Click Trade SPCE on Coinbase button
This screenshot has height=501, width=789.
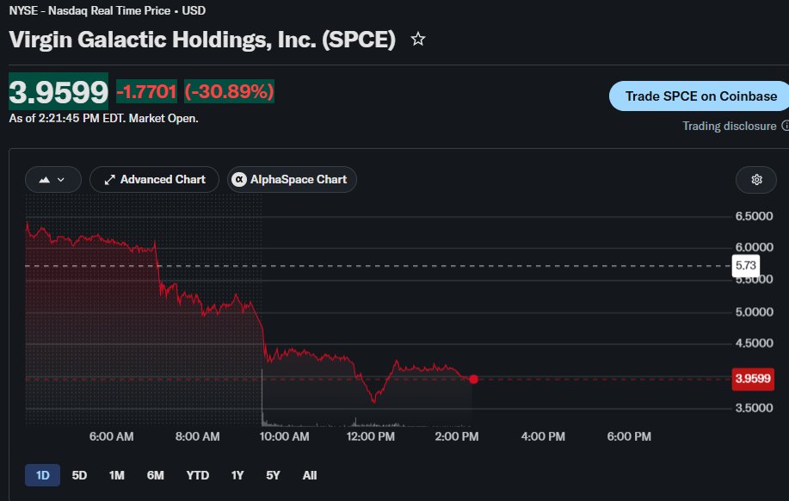[x=700, y=96]
